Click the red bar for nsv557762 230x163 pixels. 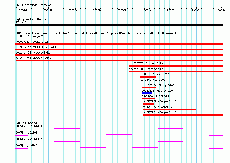[119, 44]
